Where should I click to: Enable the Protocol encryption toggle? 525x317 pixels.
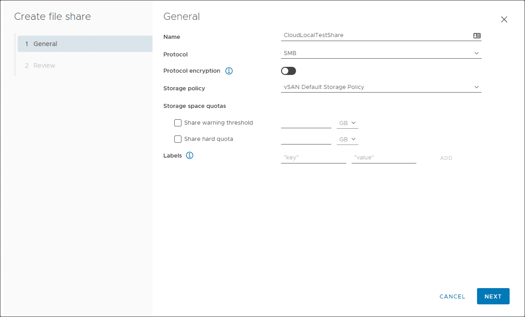tap(288, 71)
